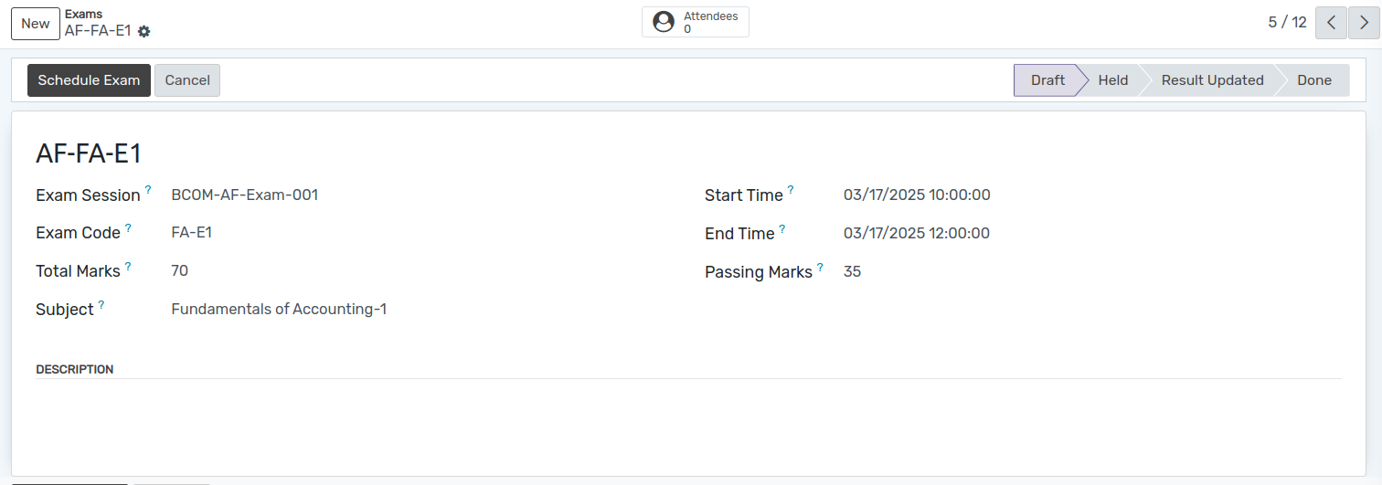Open the gear actions menu beside AF-FA-E1
This screenshot has height=485, width=1382.
[x=144, y=31]
